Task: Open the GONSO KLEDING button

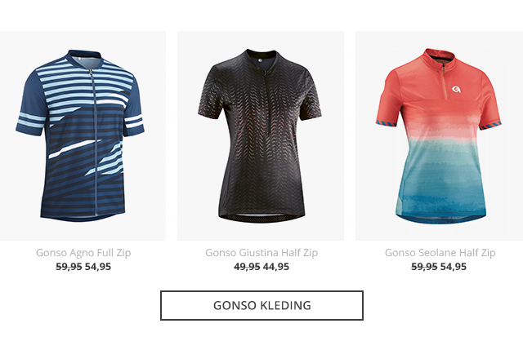Action: coord(261,305)
